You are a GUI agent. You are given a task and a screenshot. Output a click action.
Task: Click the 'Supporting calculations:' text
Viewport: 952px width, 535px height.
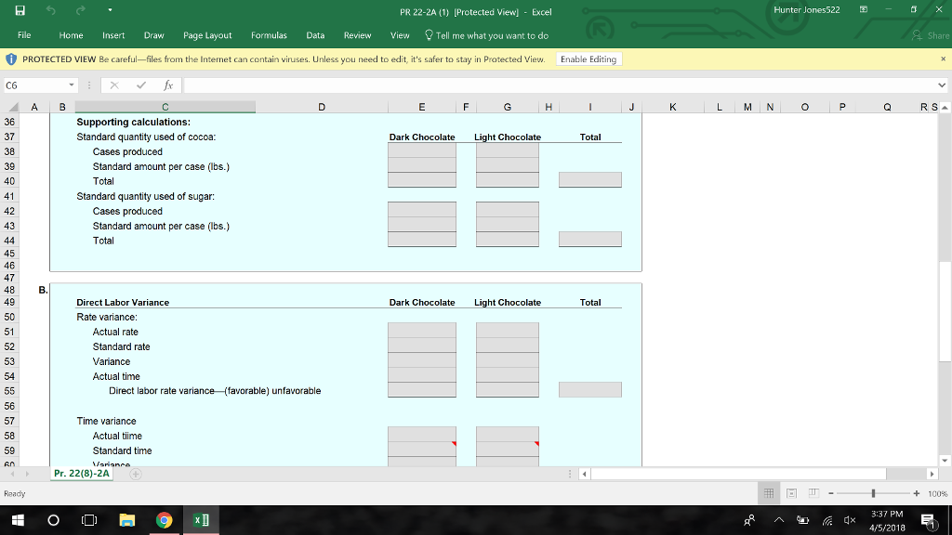(x=134, y=122)
